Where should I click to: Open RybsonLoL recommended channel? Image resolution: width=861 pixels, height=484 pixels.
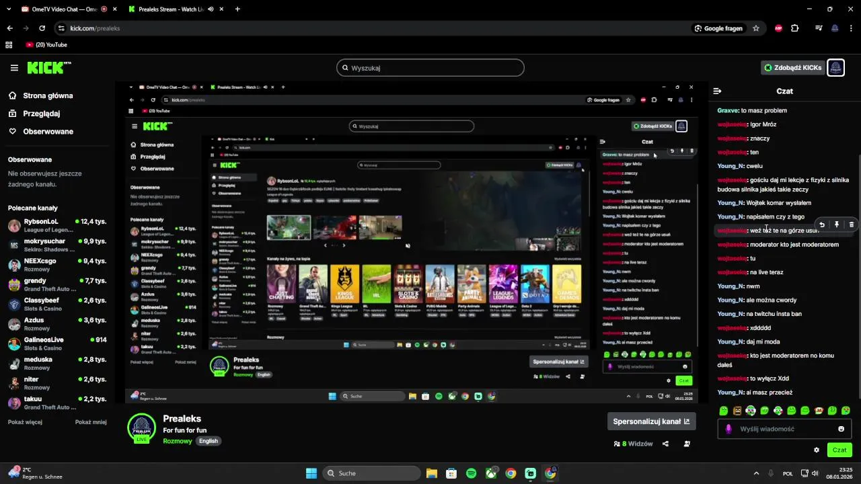point(57,226)
